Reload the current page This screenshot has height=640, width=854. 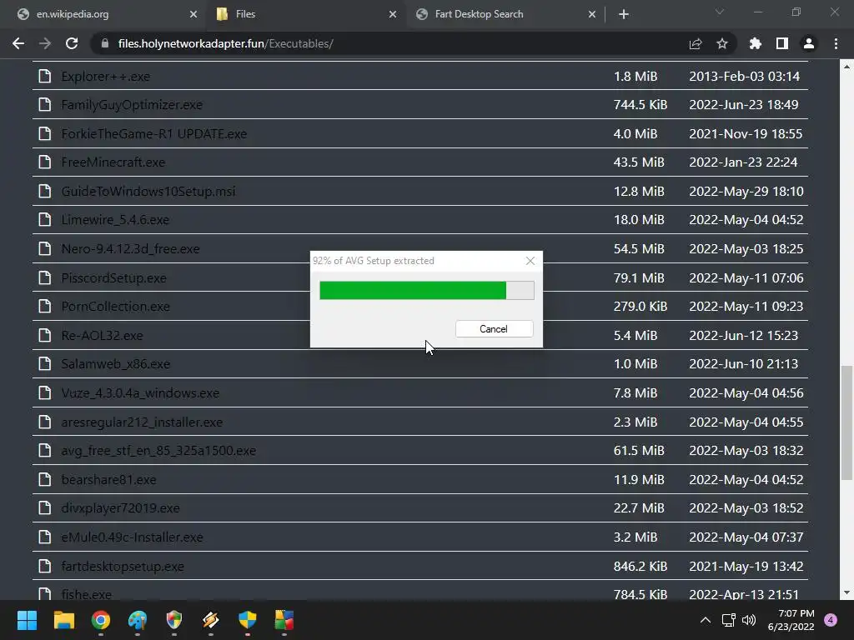pyautogui.click(x=72, y=43)
